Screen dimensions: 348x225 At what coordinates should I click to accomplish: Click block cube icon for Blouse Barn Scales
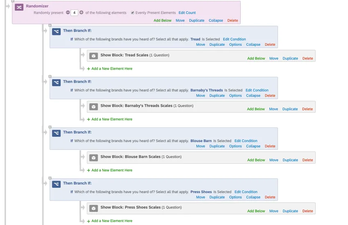tap(94, 158)
